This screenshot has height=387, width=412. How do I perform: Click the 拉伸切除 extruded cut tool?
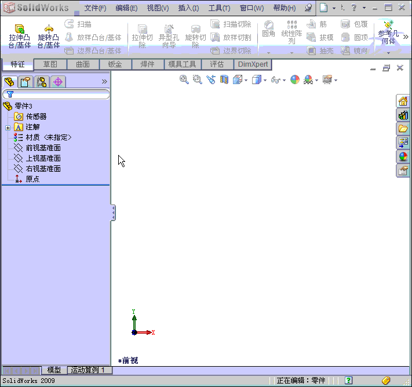(x=142, y=36)
